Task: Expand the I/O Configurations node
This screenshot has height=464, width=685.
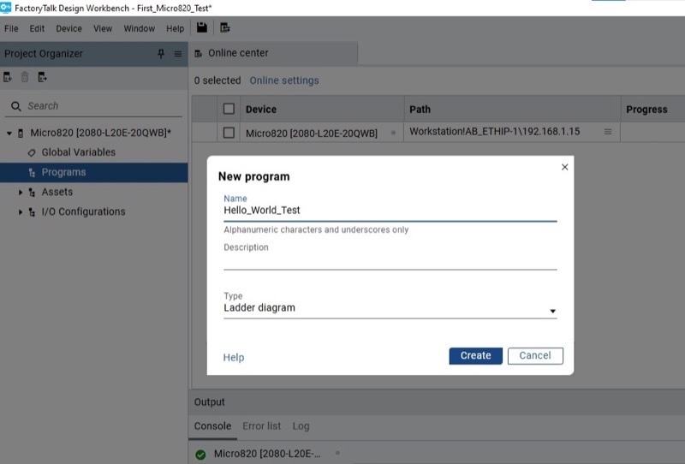Action: click(x=20, y=212)
